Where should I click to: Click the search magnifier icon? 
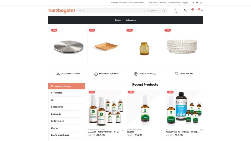164,11
